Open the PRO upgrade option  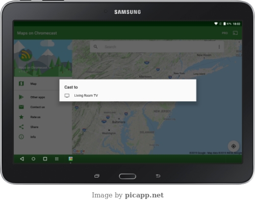click(x=225, y=33)
